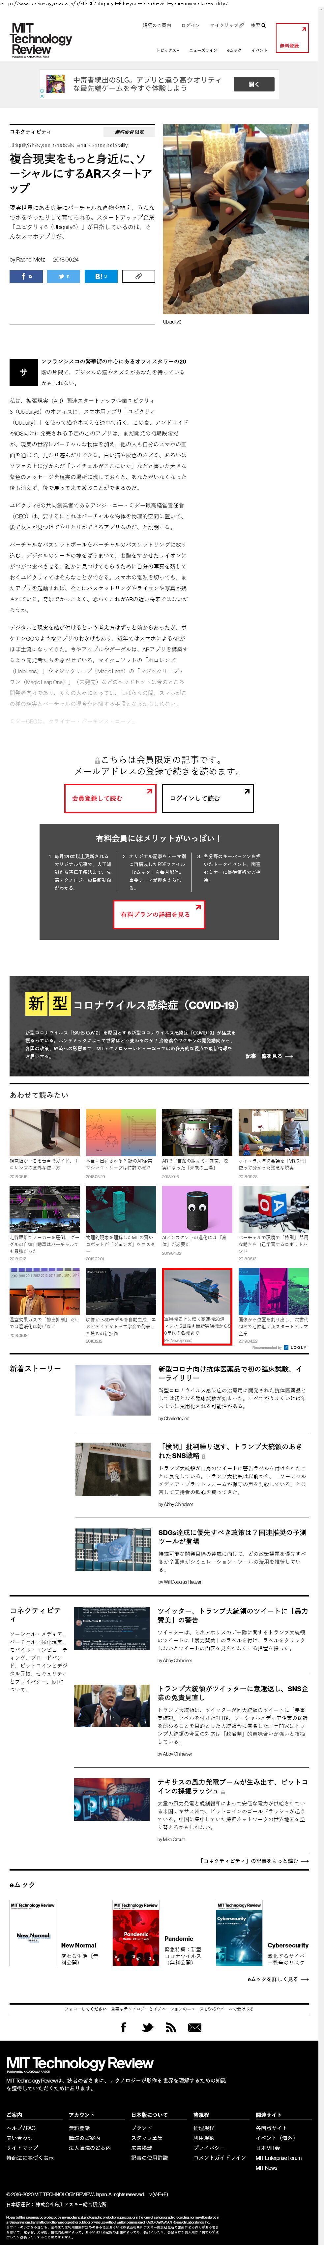This screenshot has height=2245, width=324.
Task: Click the 開く button on ad banner
Action: [x=253, y=85]
